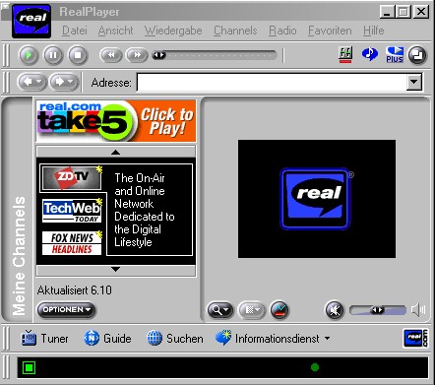Expand the Informationsdienst dropdown arrow
Viewport: 435px width, 385px height.
(328, 338)
